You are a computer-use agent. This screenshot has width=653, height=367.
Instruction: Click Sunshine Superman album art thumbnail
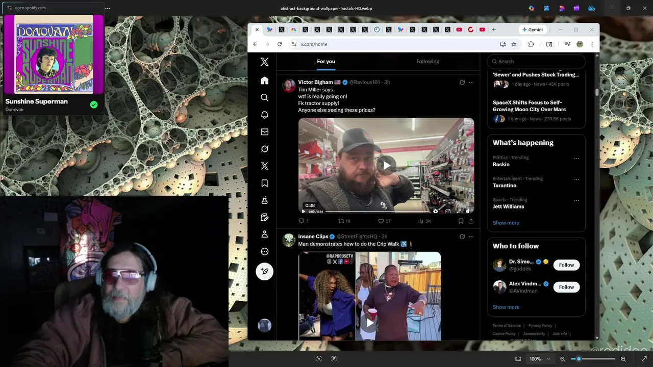point(54,55)
